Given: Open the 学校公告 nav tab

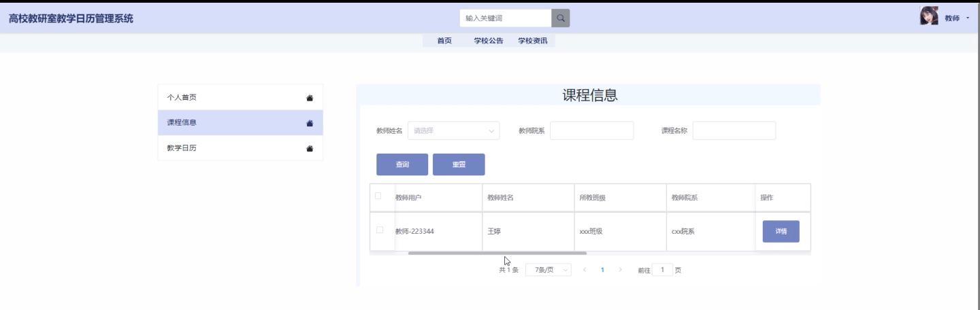Looking at the screenshot, I should [x=489, y=41].
